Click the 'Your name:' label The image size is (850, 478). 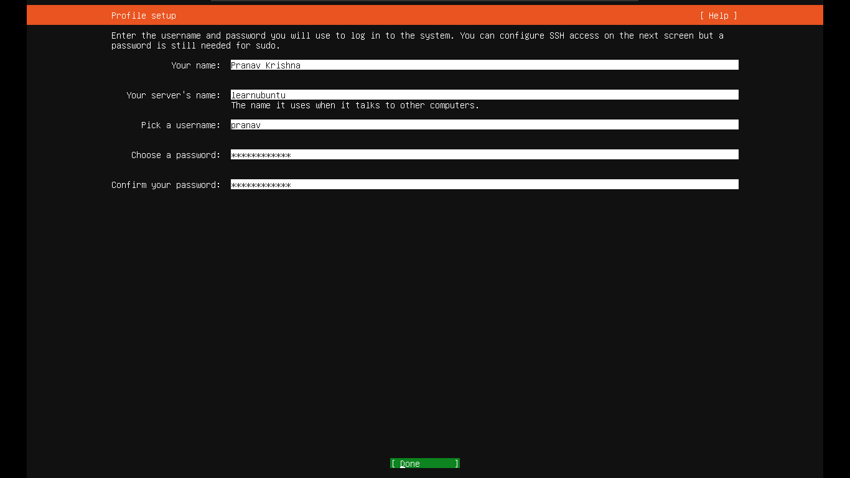coord(196,65)
